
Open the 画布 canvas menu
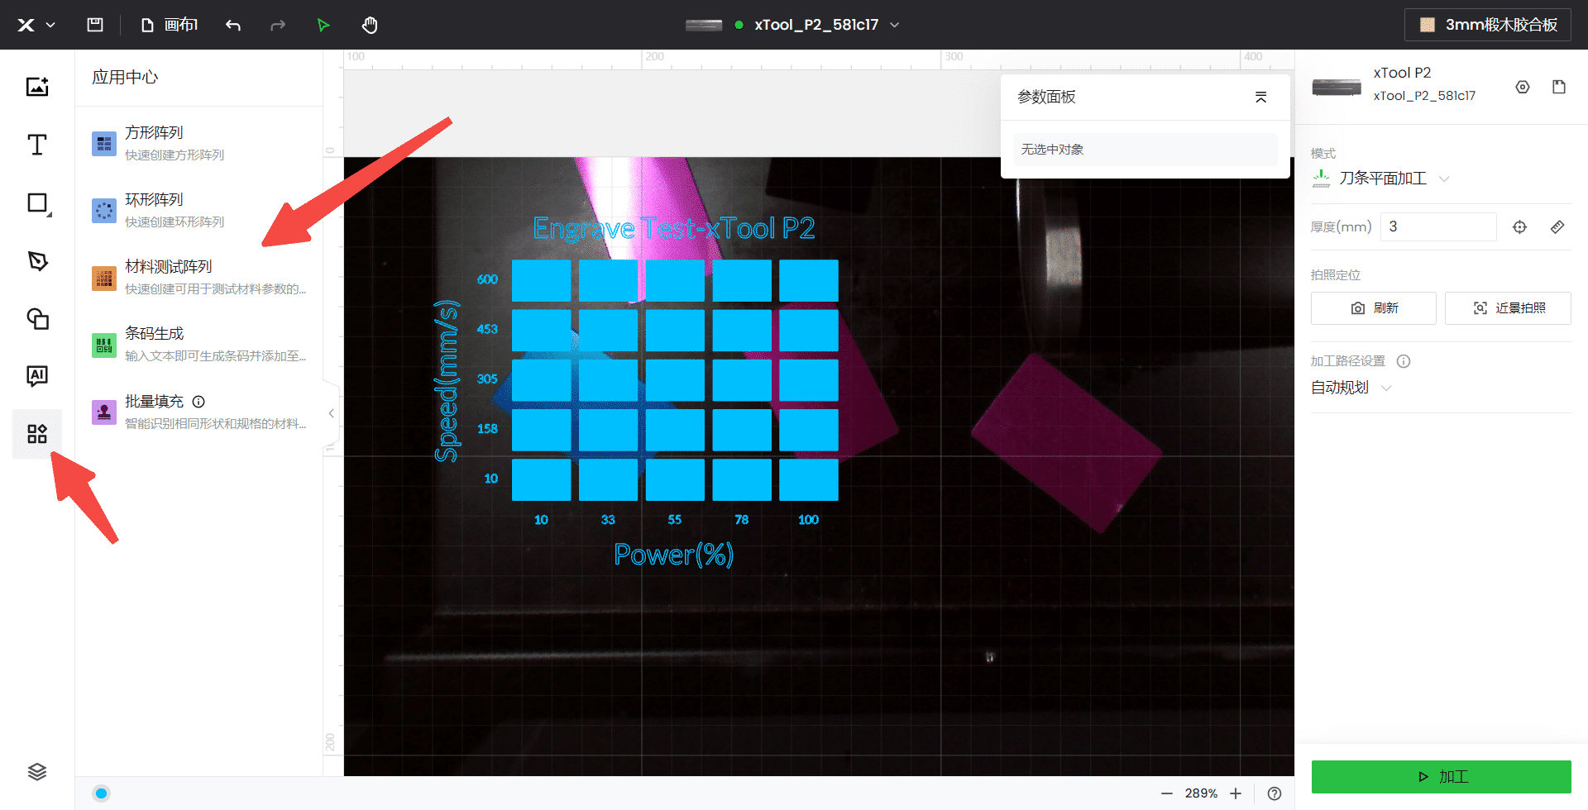(170, 25)
